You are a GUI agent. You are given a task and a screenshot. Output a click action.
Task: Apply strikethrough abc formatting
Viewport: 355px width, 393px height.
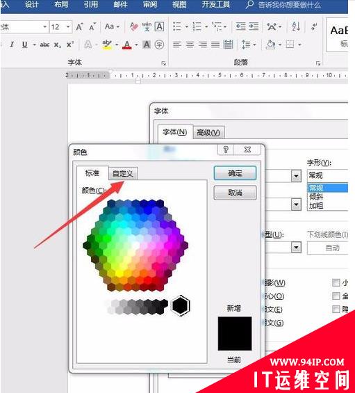click(x=44, y=45)
